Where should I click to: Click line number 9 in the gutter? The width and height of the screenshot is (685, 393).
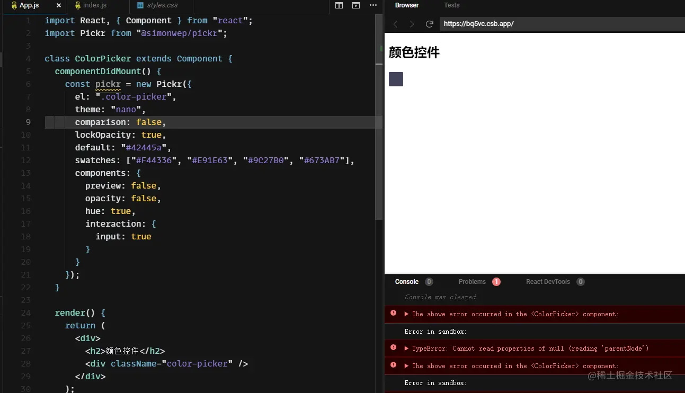point(28,122)
